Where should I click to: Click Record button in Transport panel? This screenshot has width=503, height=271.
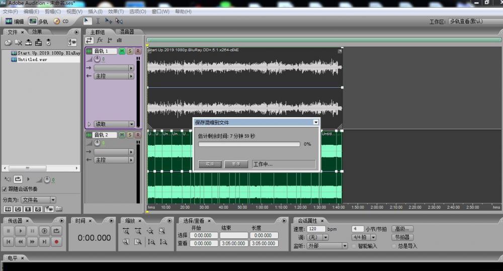pyautogui.click(x=56, y=242)
